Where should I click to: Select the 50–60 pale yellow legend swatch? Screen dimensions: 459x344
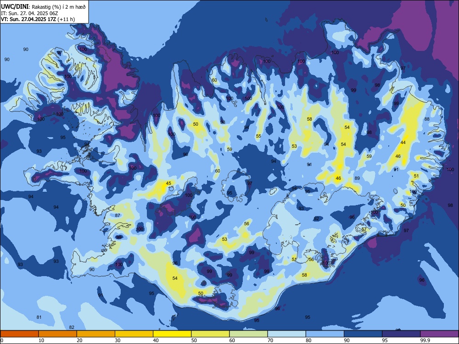pyautogui.click(x=211, y=334)
